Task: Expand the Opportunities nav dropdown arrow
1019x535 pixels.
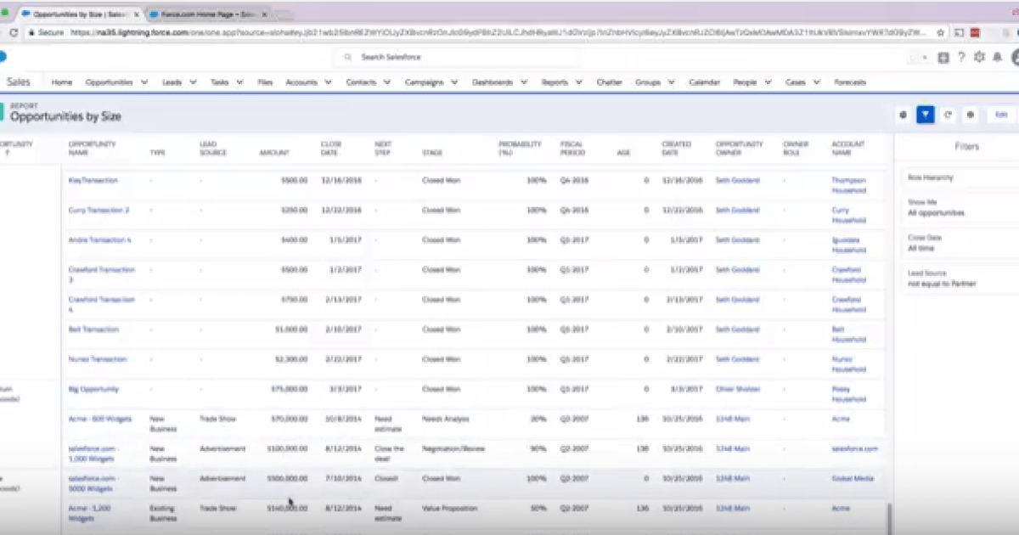Action: point(144,82)
